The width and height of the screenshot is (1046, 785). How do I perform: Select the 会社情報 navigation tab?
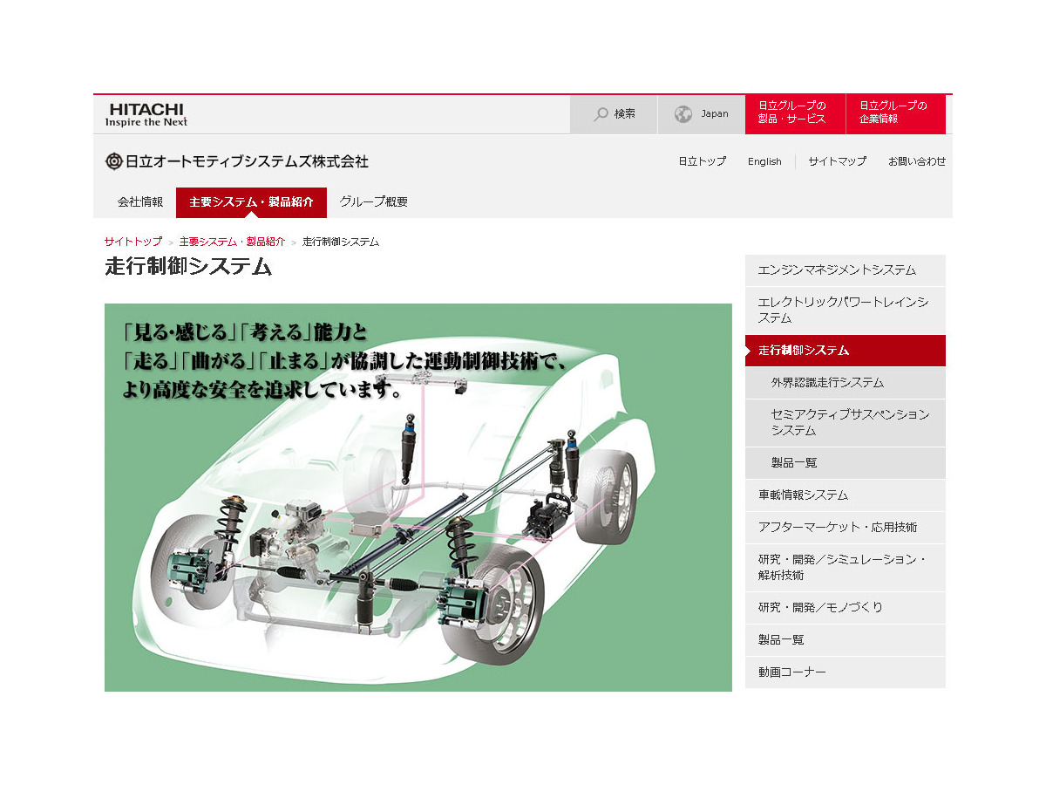pyautogui.click(x=139, y=202)
